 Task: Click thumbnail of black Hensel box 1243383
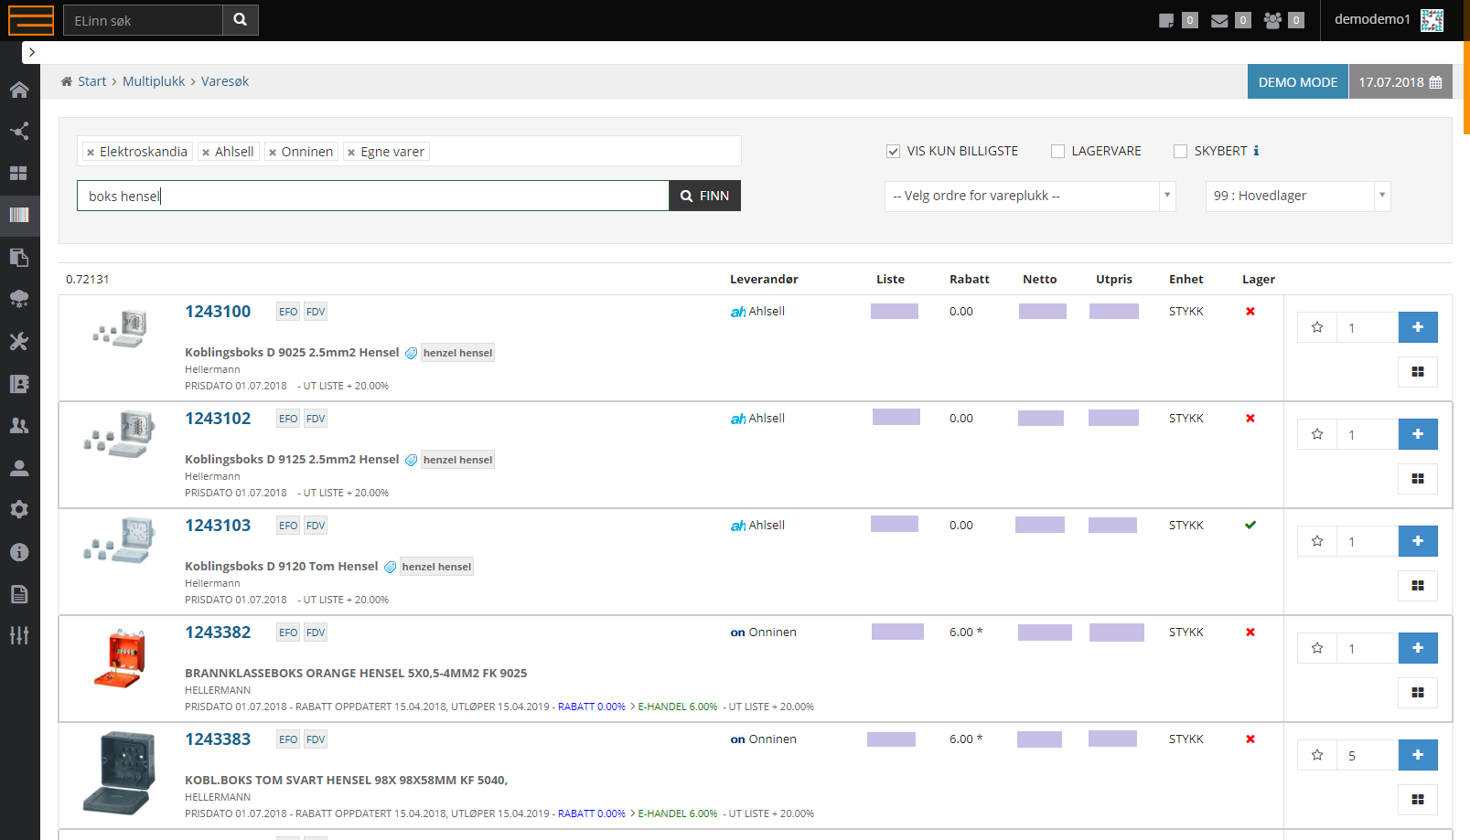(119, 772)
